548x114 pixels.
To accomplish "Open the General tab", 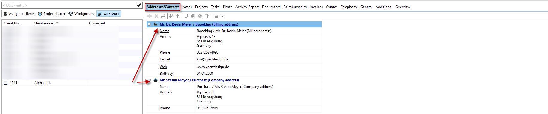I will click(x=366, y=7).
